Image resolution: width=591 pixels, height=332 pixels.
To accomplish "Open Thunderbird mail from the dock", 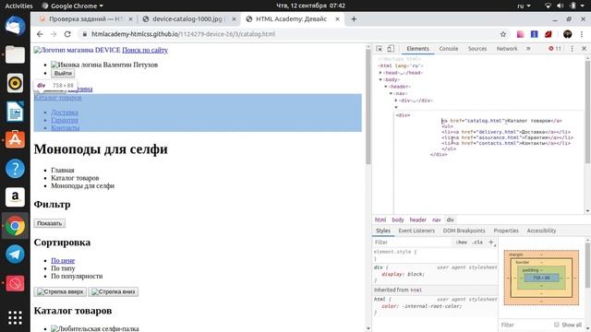I will pyautogui.click(x=15, y=27).
